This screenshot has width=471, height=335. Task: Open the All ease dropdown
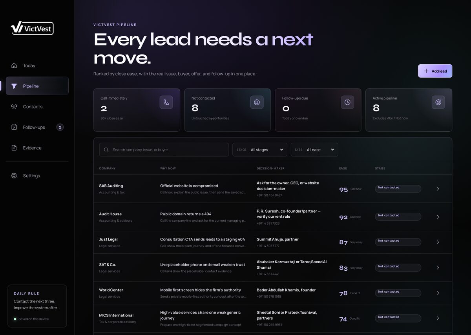click(314, 150)
